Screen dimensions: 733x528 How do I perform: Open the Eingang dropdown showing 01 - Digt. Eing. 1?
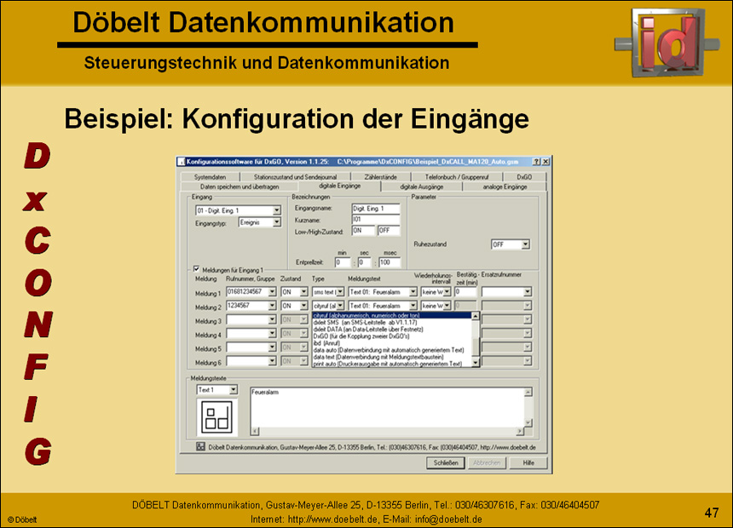point(276,210)
